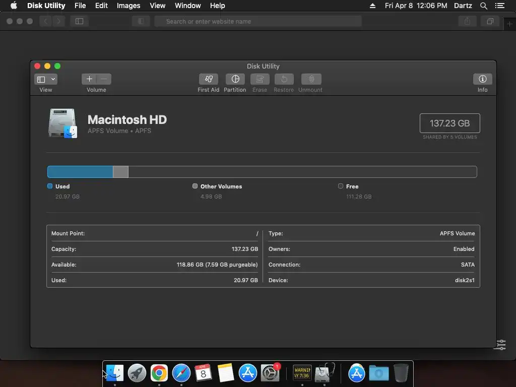The width and height of the screenshot is (516, 387).
Task: Launch Safari from the Dock
Action: tap(181, 373)
